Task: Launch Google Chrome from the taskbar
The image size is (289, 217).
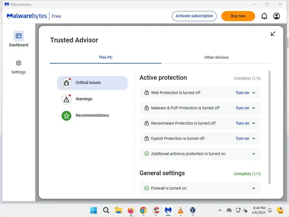Action: (143, 210)
